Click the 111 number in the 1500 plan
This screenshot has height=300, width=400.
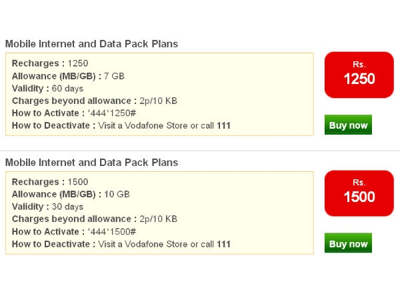click(223, 244)
